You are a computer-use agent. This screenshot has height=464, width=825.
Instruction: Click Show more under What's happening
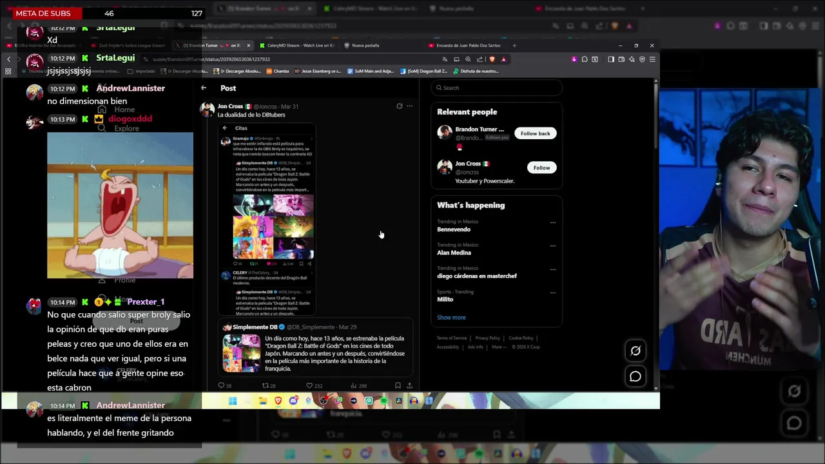(451, 317)
